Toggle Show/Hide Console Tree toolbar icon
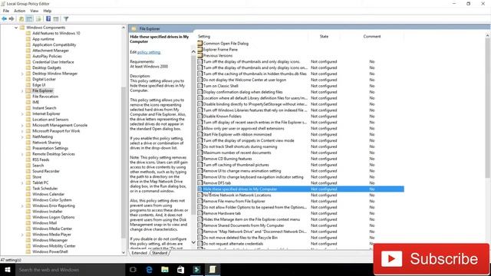Image resolution: width=491 pixels, height=276 pixels. tap(29, 18)
